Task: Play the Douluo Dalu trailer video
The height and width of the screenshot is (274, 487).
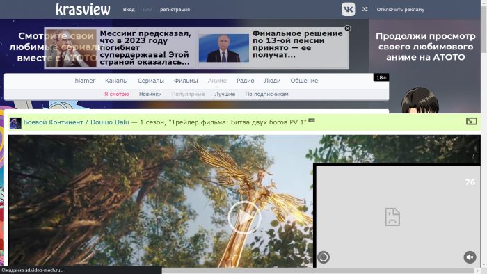Action: 244,217
